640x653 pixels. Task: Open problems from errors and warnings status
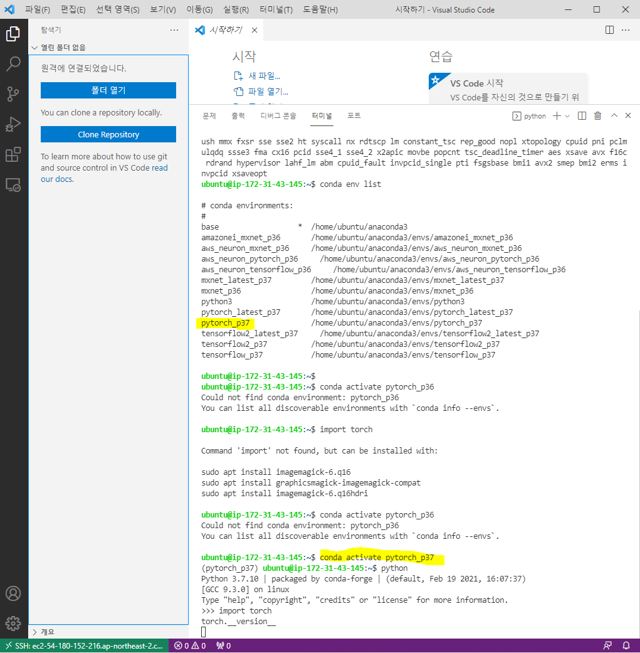coord(190,645)
